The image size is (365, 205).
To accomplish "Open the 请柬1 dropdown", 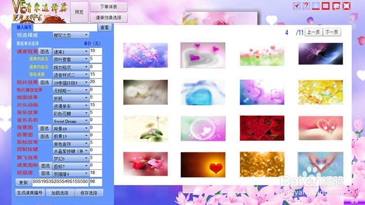I will (71, 51).
